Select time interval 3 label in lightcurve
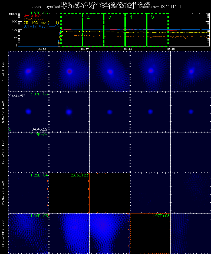This screenshot has width=211, height=254. tap(110, 17)
